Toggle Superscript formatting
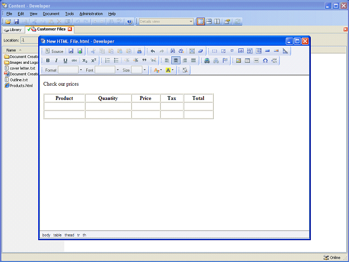 click(94, 61)
